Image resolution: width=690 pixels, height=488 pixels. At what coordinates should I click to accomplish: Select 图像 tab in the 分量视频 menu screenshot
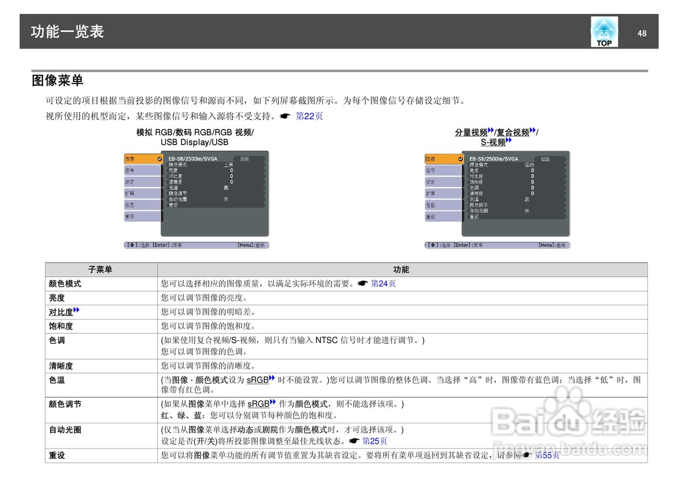[444, 159]
